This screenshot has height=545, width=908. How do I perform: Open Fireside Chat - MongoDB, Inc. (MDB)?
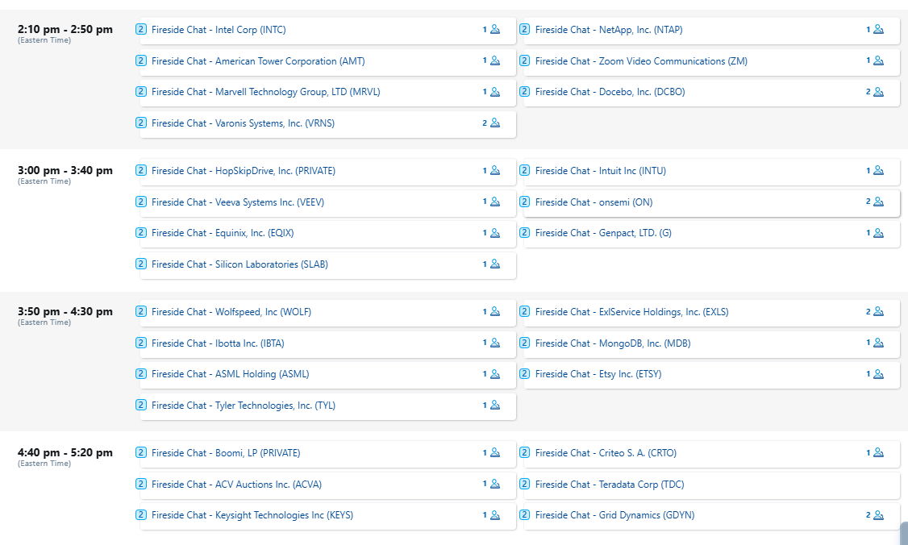click(613, 343)
